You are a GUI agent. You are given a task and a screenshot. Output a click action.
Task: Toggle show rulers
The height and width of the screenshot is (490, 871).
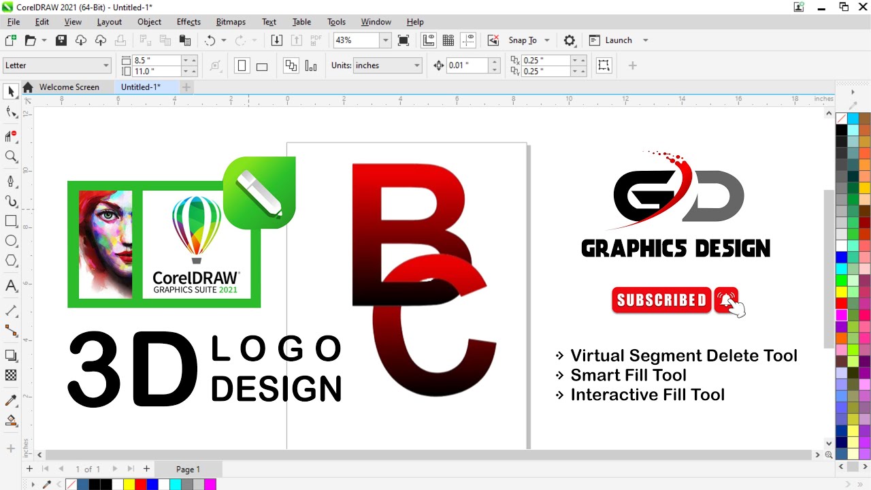click(429, 40)
